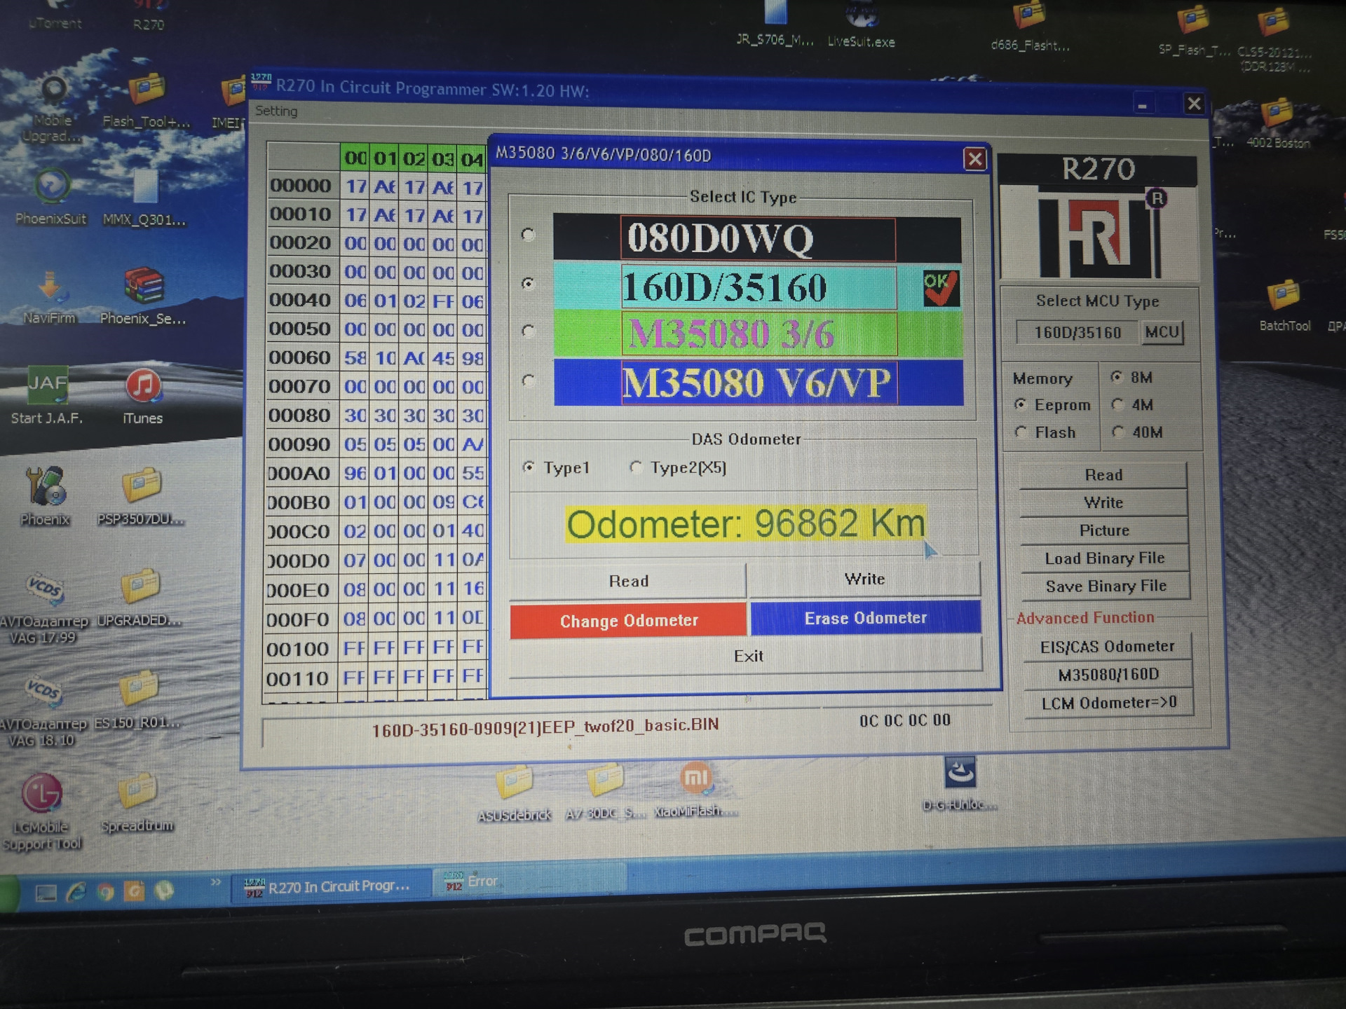Select the 080D0WQ IC type radio button

[529, 235]
